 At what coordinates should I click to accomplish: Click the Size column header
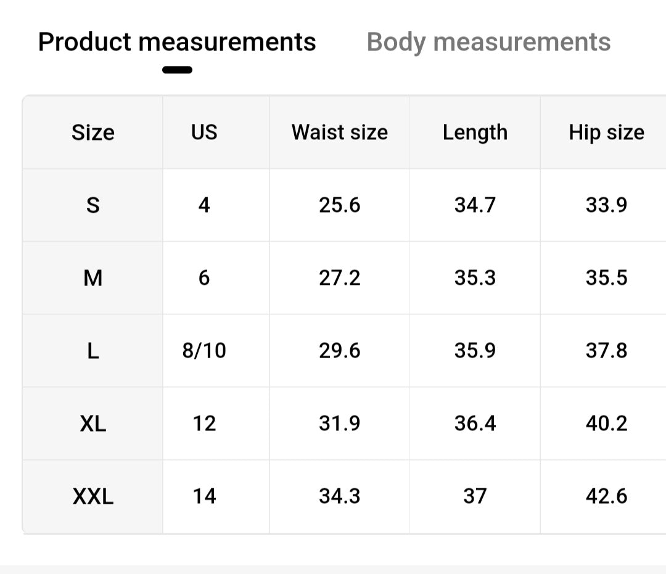[x=93, y=133]
